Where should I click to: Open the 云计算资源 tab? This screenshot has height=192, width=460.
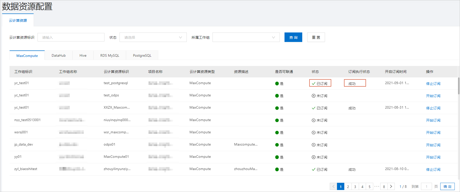coord(18,20)
